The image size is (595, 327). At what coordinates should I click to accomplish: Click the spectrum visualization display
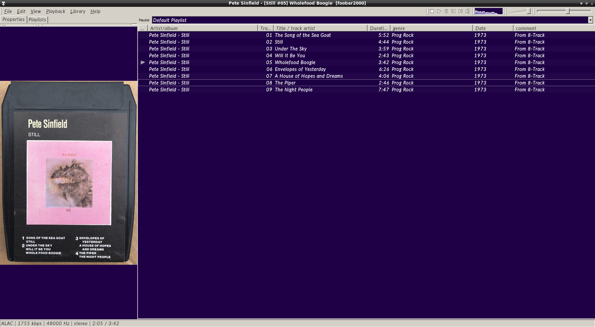[488, 11]
